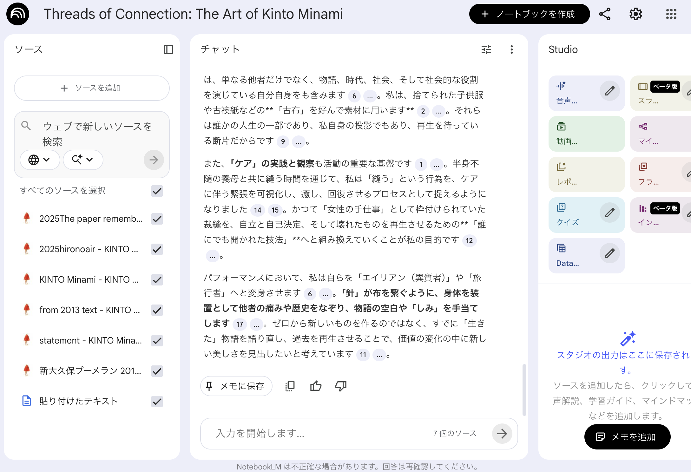
Task: Click the ノートブックを作成 button
Action: coord(529,14)
